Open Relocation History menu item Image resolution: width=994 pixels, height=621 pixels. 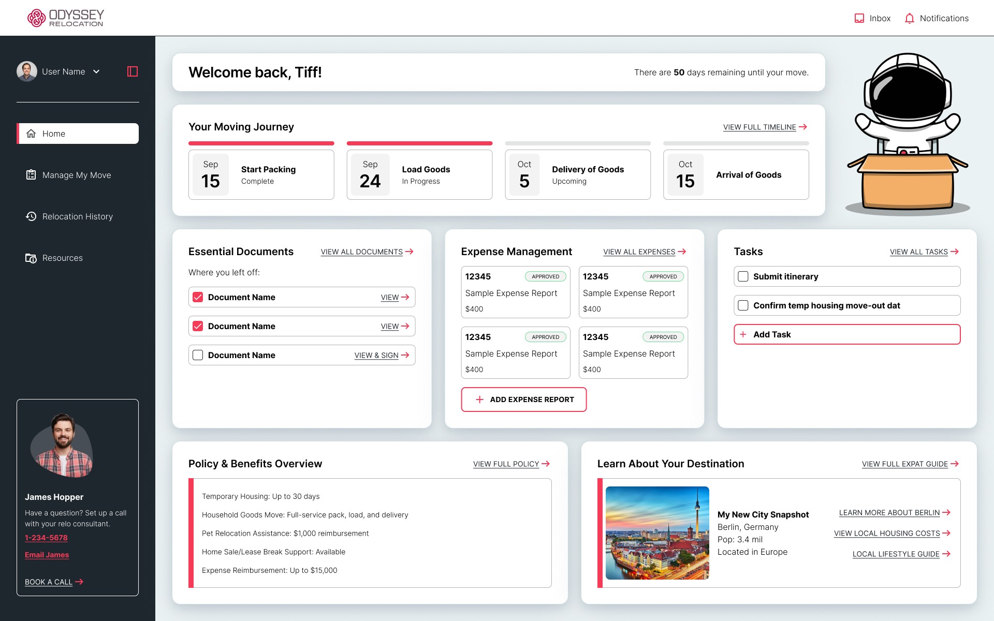78,216
